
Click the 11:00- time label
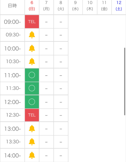pyautogui.click(x=12, y=75)
